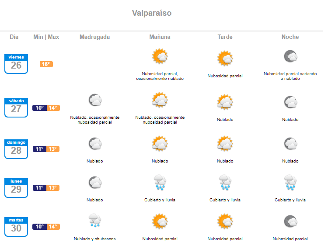Viewport: 328px width, 249px height.
Task: Click the Noche column header
Action: pos(290,37)
